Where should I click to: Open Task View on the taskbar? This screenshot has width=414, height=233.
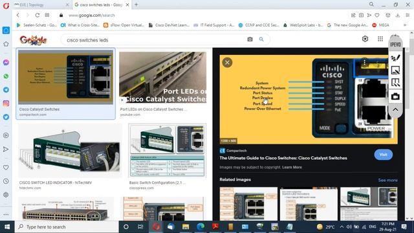(140, 227)
